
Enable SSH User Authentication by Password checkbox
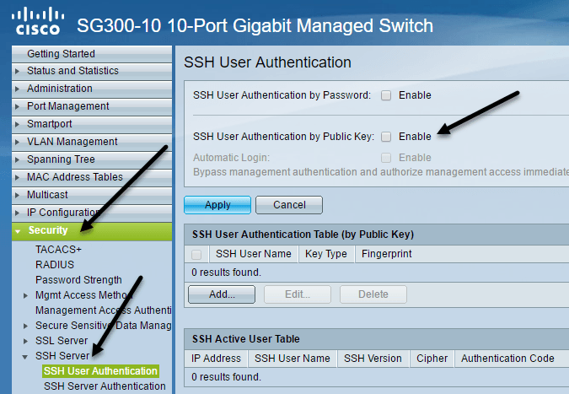click(386, 95)
